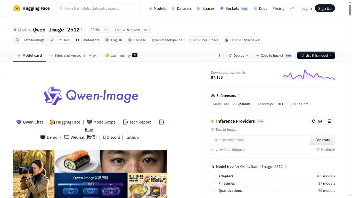This screenshot has height=198, width=352.
Task: Click the Text-to-Image label under Inference Providers
Action: [224, 129]
